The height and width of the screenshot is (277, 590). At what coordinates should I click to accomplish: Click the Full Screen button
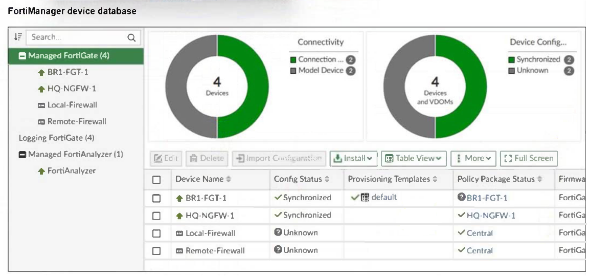click(x=529, y=158)
